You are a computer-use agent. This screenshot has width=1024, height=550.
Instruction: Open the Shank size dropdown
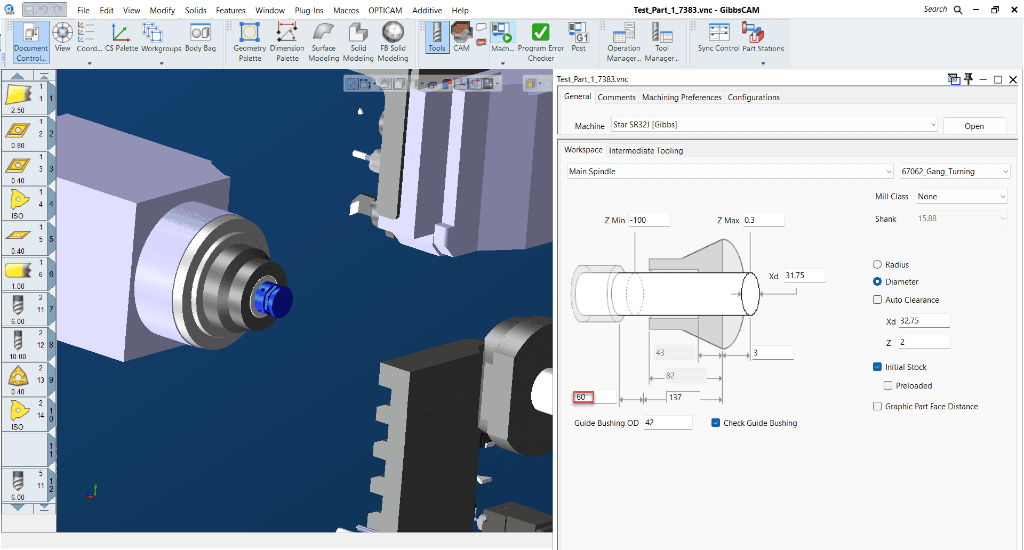(962, 219)
